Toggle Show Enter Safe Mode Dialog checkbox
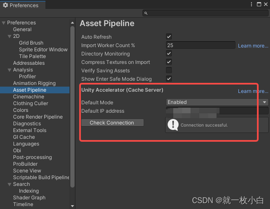The height and width of the screenshot is (209, 270). click(x=169, y=79)
